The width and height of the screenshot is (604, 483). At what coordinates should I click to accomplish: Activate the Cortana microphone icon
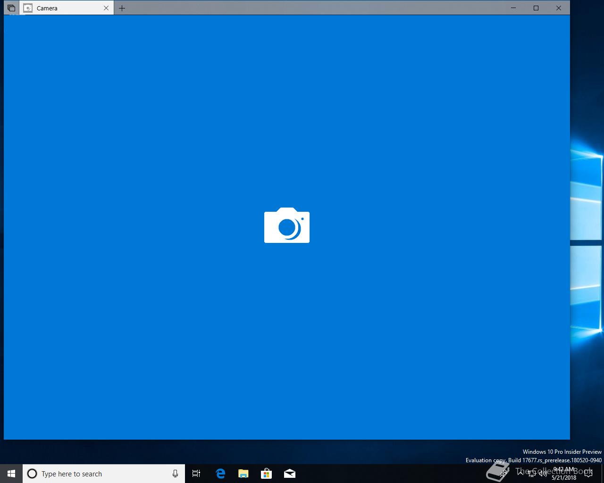click(x=175, y=474)
